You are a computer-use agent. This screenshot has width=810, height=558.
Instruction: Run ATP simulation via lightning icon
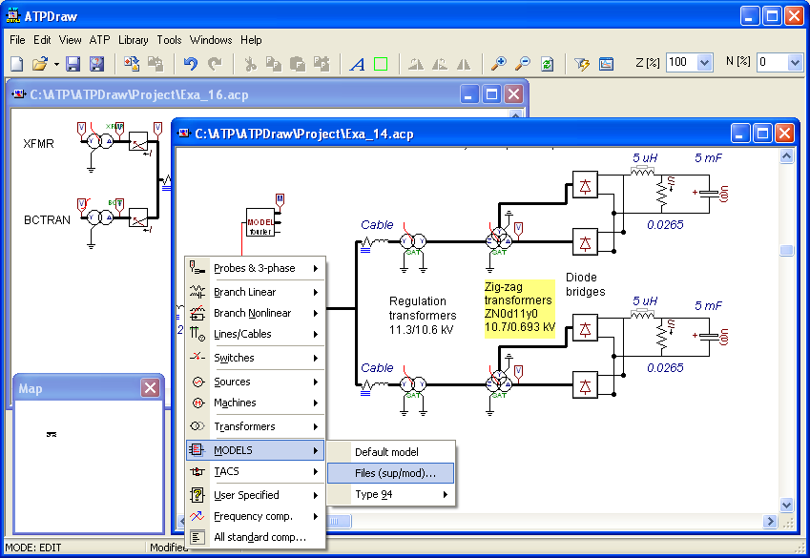(x=580, y=63)
